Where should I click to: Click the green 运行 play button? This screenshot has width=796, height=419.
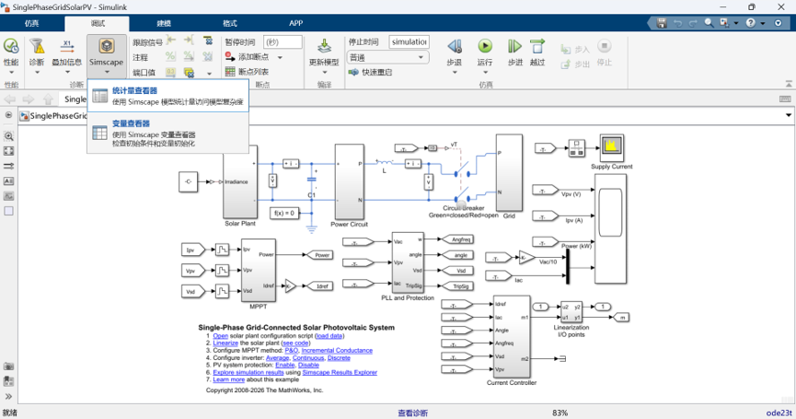point(485,46)
